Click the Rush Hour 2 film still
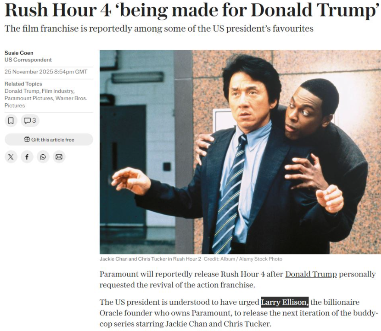Viewport: 381px width, 331px height. tap(240, 152)
